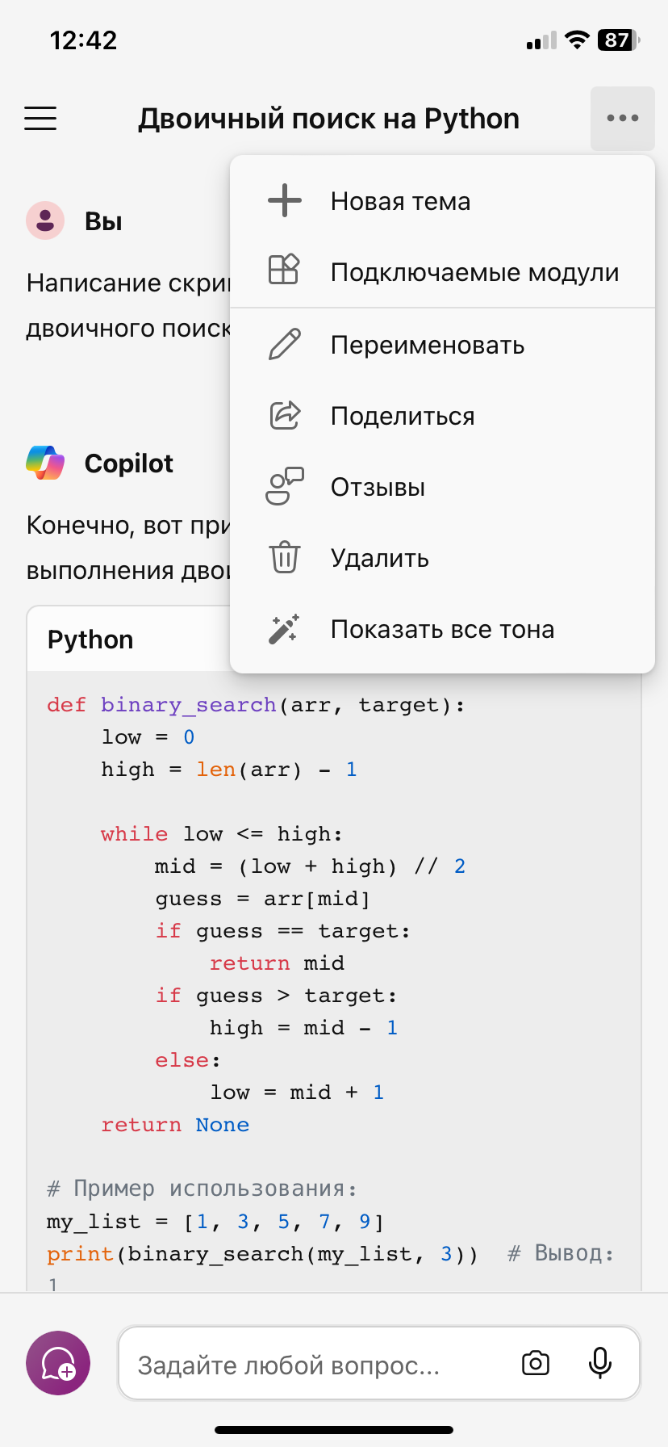Tap the pencil rename icon

[284, 345]
